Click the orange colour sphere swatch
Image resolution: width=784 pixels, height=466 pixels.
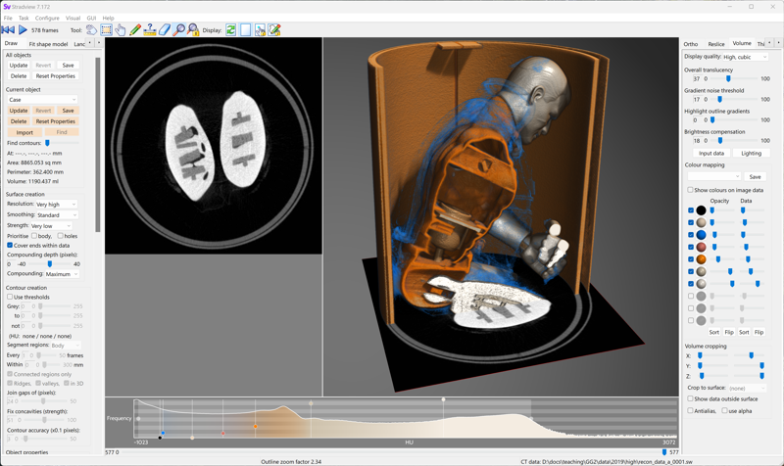[x=701, y=259]
